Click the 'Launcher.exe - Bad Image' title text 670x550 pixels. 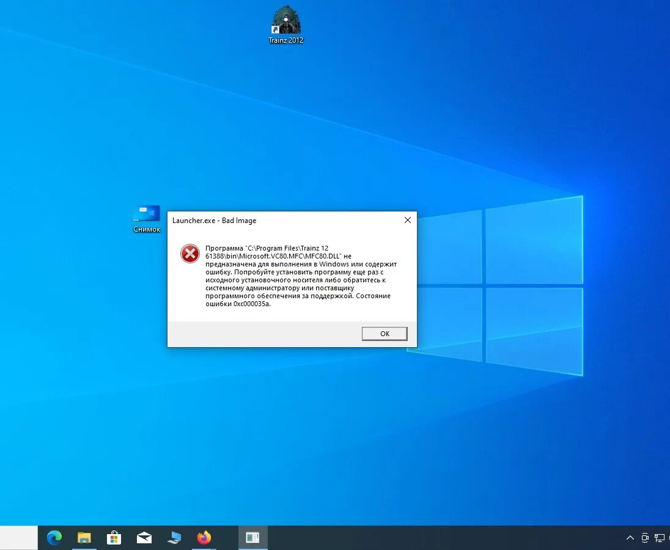(214, 221)
